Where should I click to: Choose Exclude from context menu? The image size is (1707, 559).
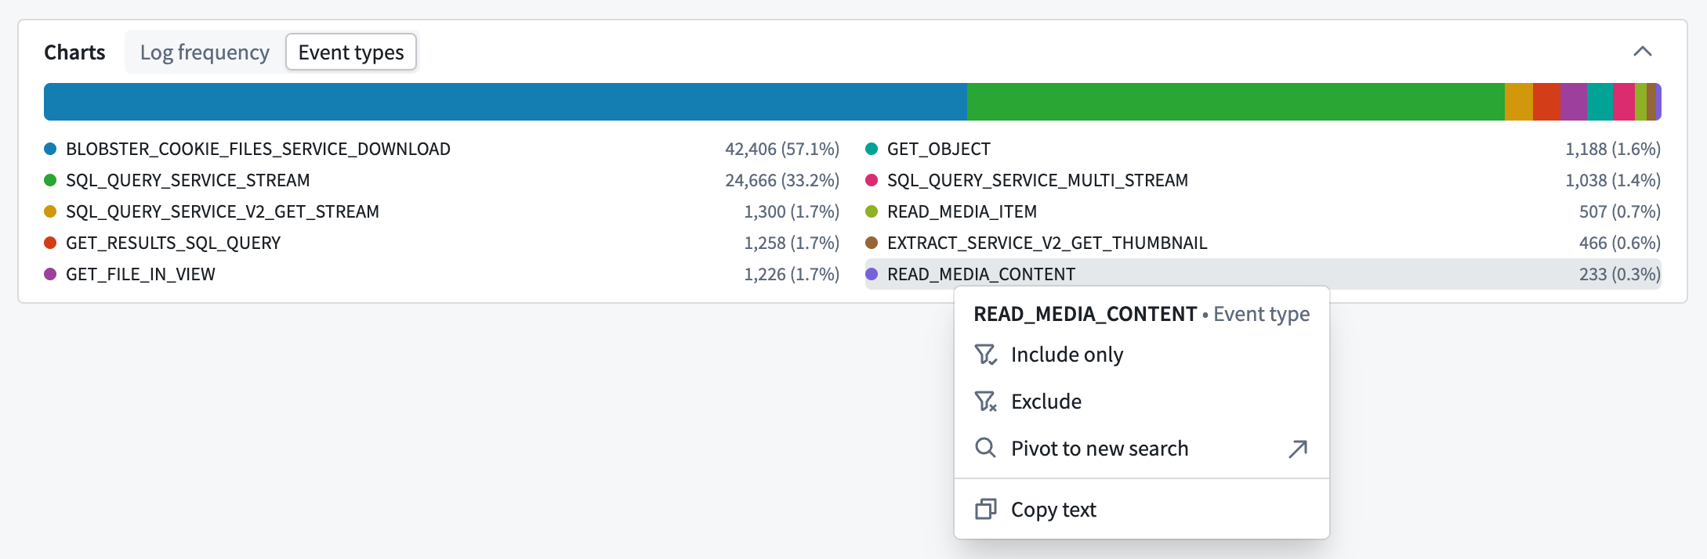pos(1141,402)
